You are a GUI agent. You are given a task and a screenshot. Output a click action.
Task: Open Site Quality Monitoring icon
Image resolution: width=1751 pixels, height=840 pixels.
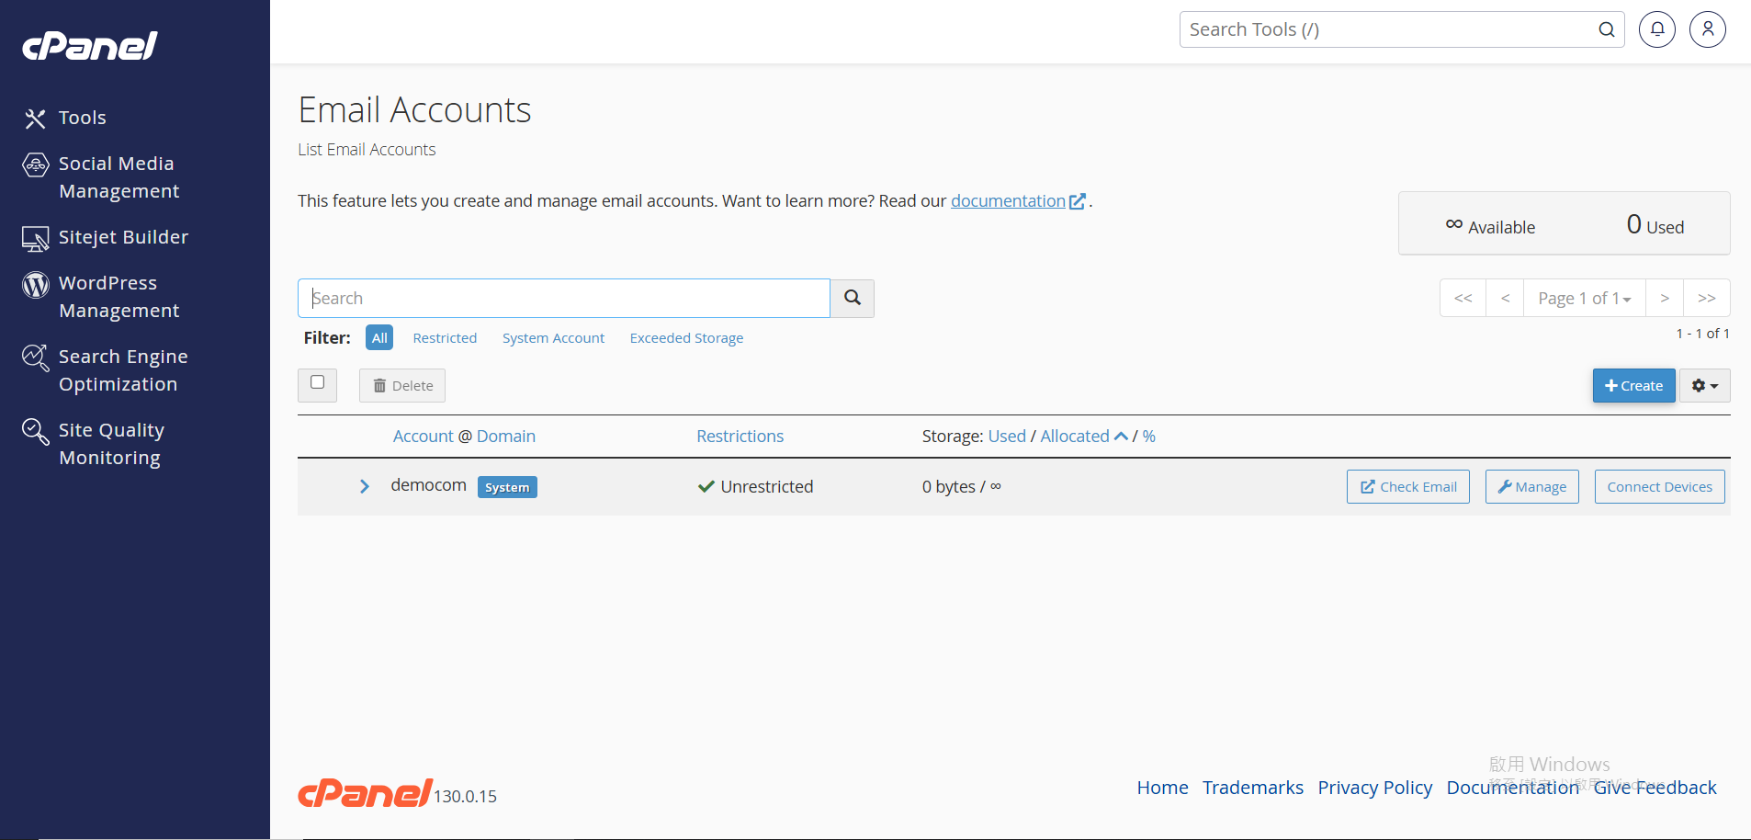tap(35, 431)
